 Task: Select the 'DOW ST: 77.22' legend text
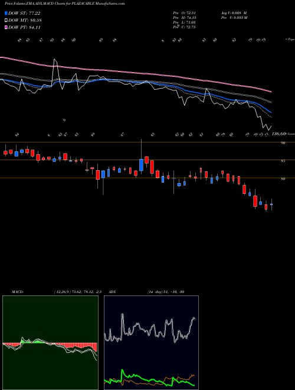pyautogui.click(x=24, y=13)
